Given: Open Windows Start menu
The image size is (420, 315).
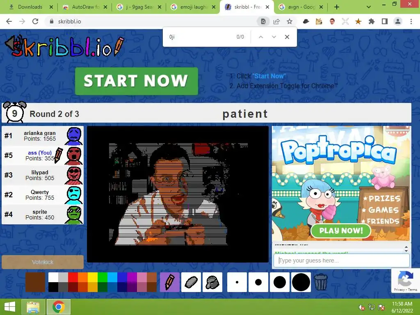Looking at the screenshot, I should pos(10,307).
